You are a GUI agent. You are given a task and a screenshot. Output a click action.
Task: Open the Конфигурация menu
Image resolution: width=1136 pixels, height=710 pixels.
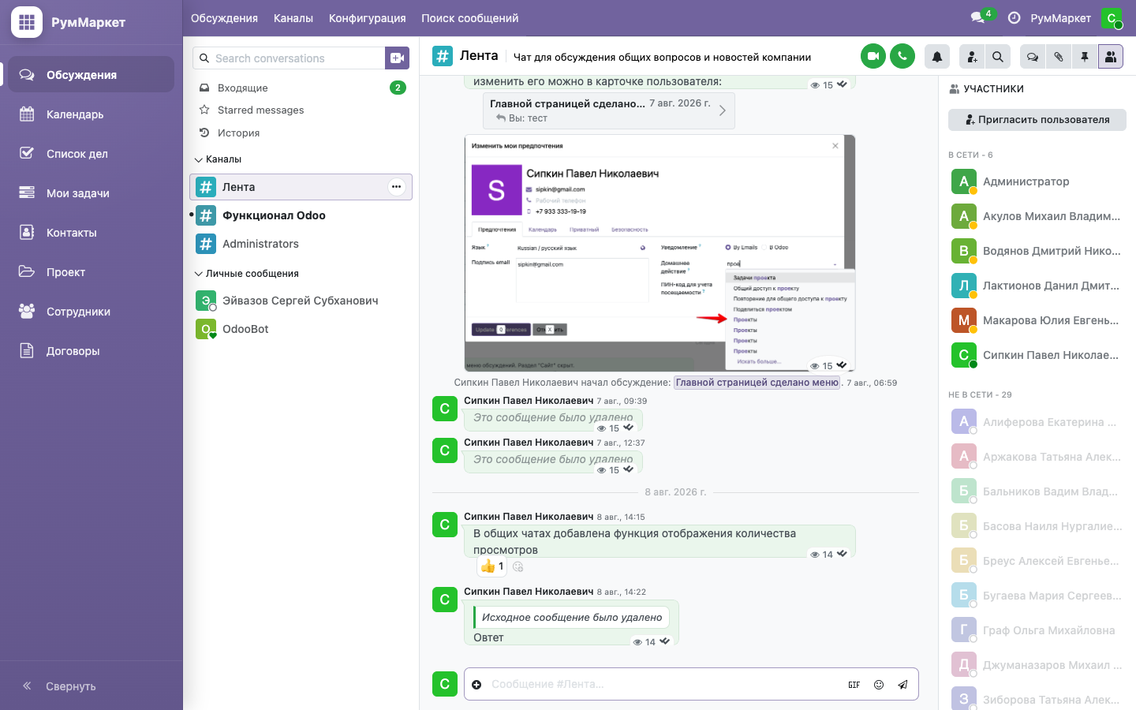pos(368,18)
